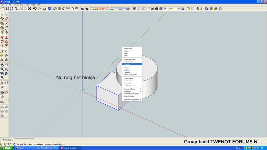Select the Zoom magnifier tool
Viewport: 267px width, 150px height.
coord(2,69)
